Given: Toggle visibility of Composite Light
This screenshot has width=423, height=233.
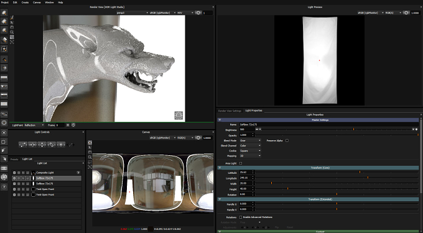Looking at the screenshot, I should pos(14,173).
